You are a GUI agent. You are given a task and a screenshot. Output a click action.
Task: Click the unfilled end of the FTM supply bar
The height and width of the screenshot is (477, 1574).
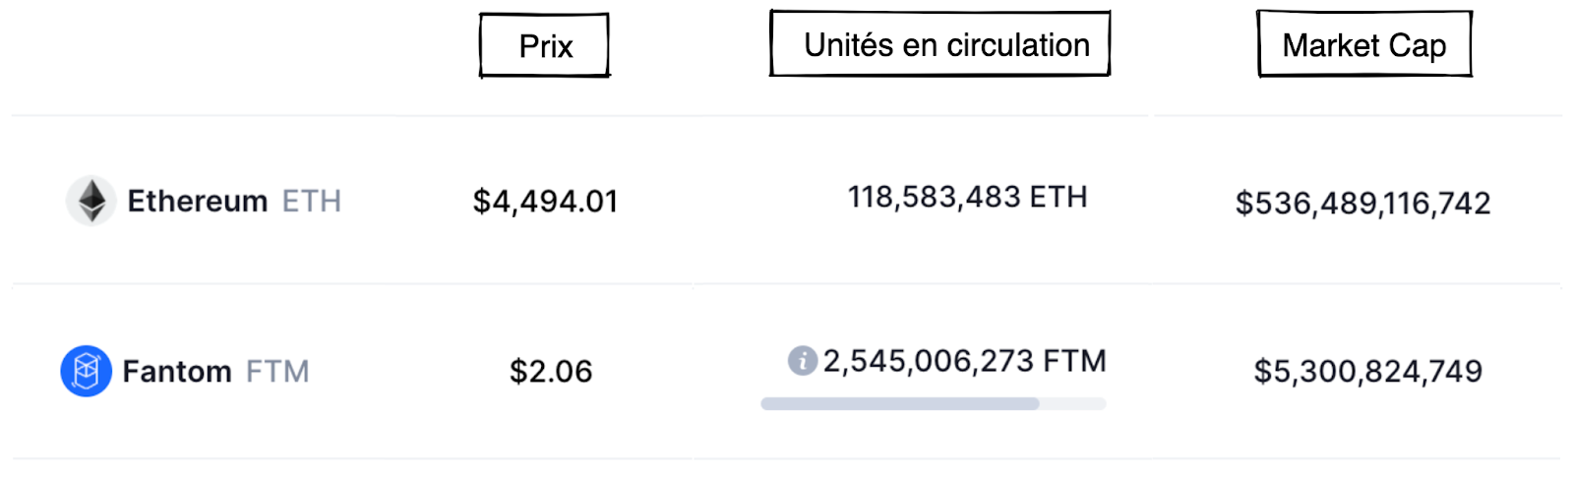(1074, 403)
